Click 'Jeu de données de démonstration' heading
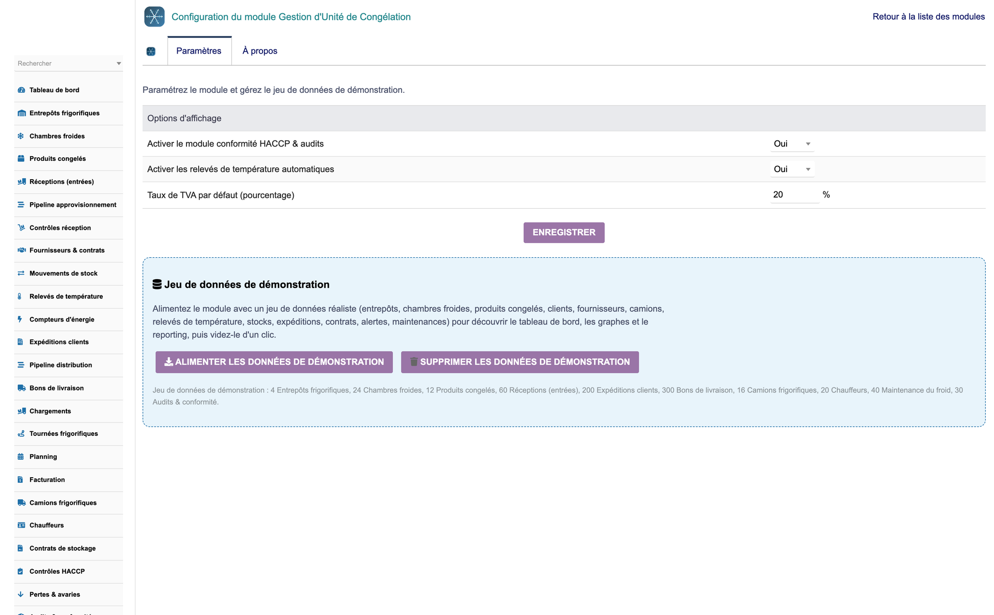 click(247, 285)
